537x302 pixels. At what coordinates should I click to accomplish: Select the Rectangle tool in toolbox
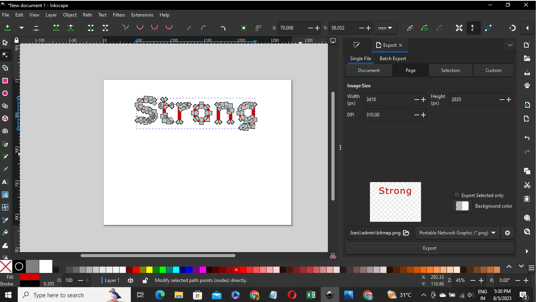point(5,81)
